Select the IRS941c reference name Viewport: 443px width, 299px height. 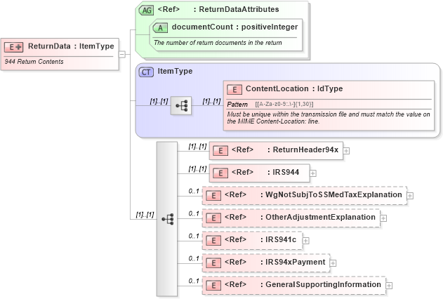click(281, 239)
